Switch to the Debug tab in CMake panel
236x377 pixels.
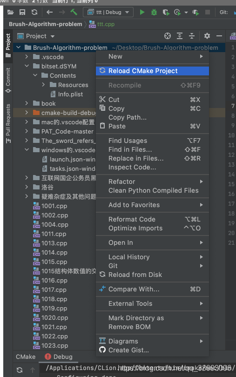coord(59,357)
